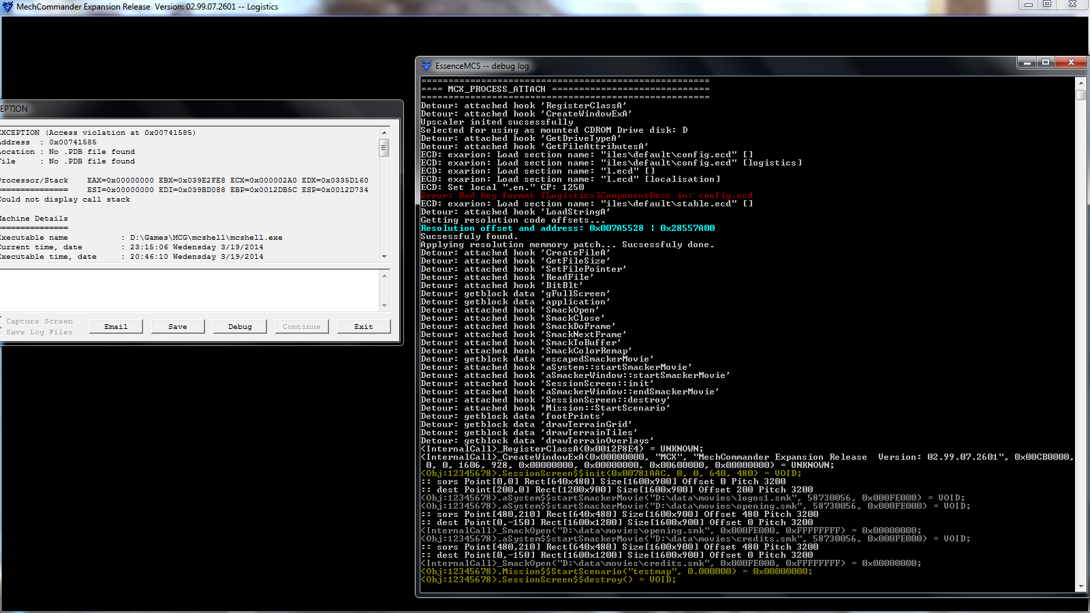Click down arrow of debug log scrollbar
This screenshot has width=1090, height=613.
1080,586
